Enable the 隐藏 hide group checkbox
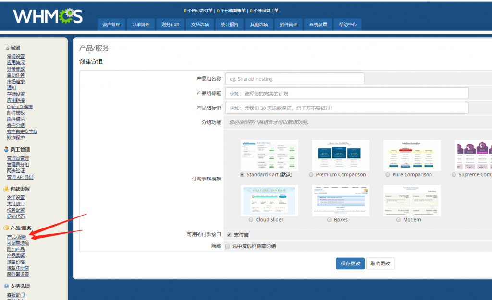Image resolution: width=492 pixels, height=300 pixels. tap(228, 246)
